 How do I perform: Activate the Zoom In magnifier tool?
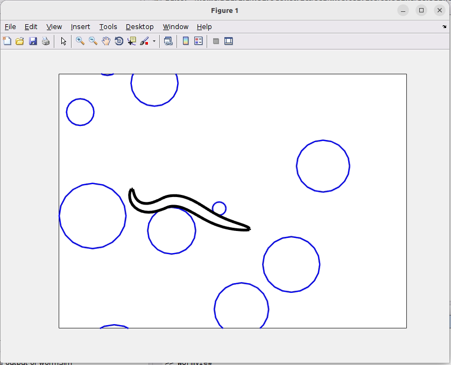(x=80, y=41)
